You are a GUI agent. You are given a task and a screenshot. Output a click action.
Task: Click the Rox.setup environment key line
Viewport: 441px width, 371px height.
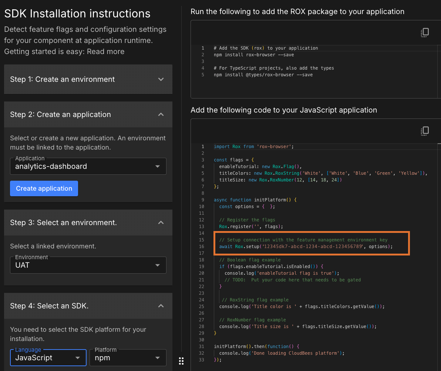[x=306, y=247]
